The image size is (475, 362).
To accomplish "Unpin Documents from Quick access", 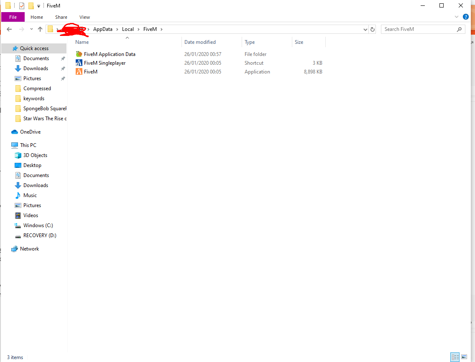I will point(63,58).
